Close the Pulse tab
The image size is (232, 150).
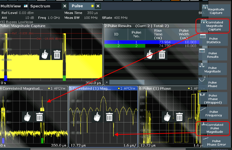98,6
